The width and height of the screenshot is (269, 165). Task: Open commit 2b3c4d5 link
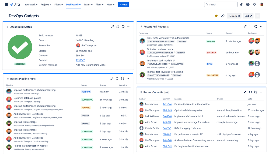click(x=167, y=110)
